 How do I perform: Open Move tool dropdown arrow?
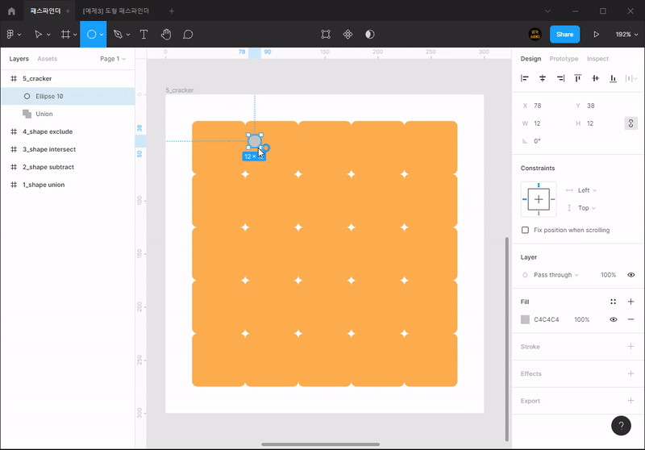48,35
